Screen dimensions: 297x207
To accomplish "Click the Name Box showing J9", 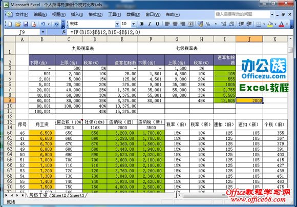I will 22,32.
